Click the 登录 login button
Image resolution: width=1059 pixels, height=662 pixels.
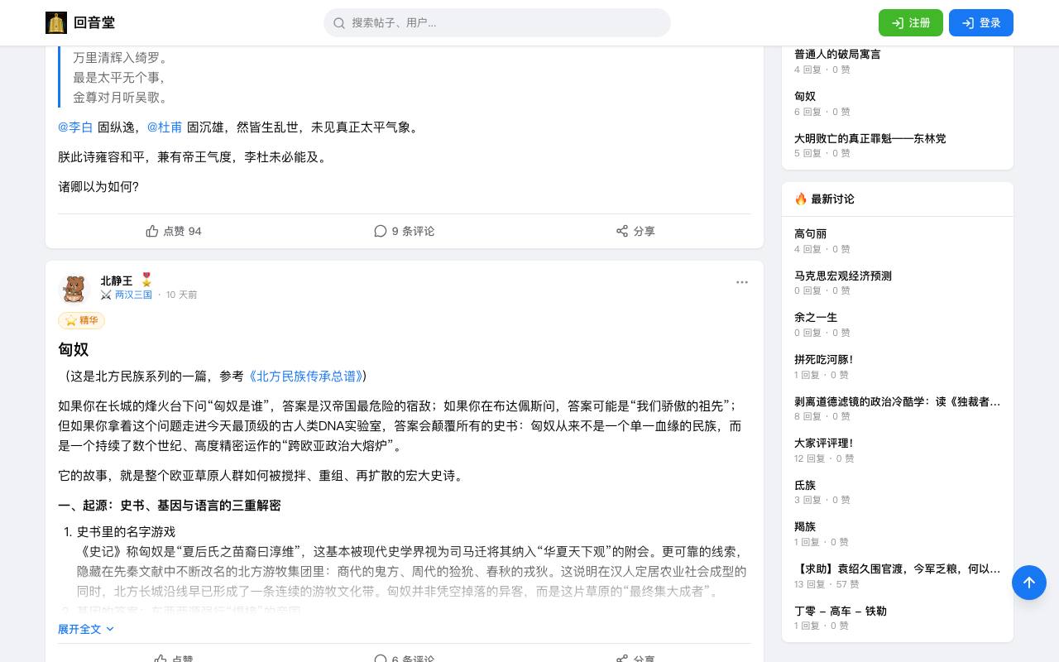click(981, 23)
